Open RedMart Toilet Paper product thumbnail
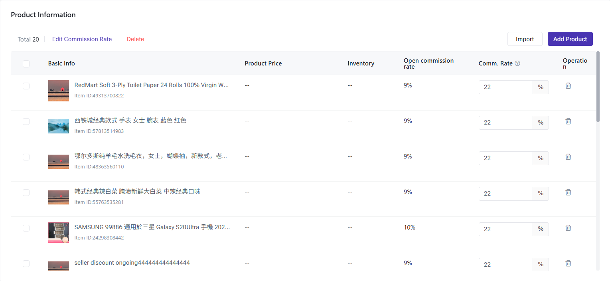This screenshot has height=281, width=610. [59, 91]
